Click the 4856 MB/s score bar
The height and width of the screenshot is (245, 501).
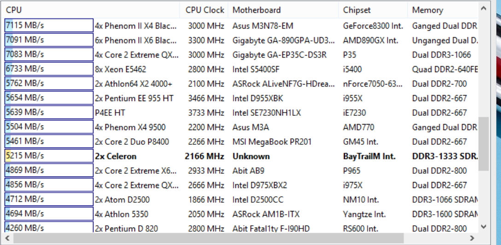49,185
